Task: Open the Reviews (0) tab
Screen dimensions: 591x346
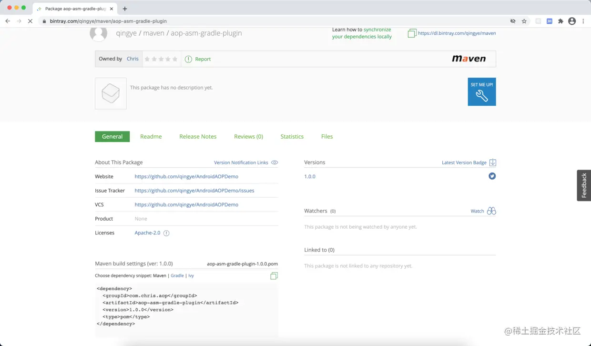Action: pos(248,136)
